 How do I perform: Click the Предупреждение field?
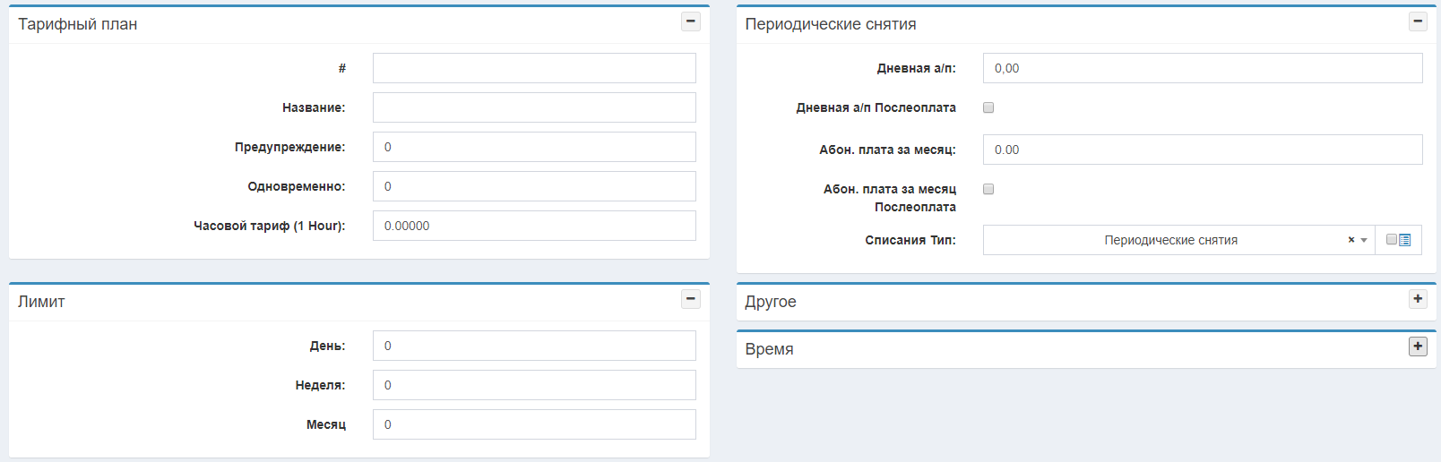point(534,147)
